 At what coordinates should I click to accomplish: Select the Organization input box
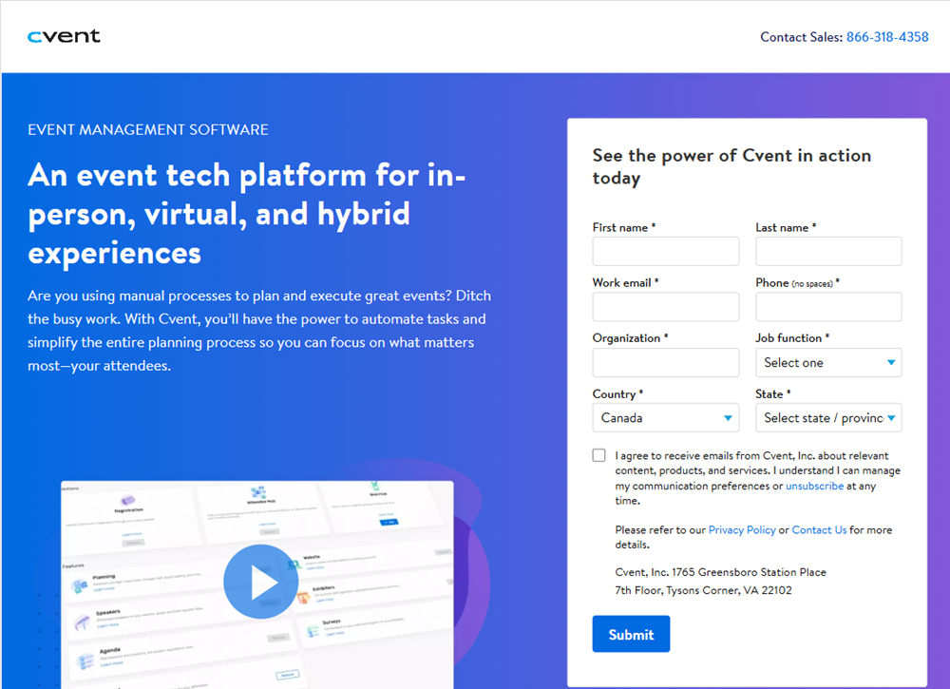[x=665, y=362]
